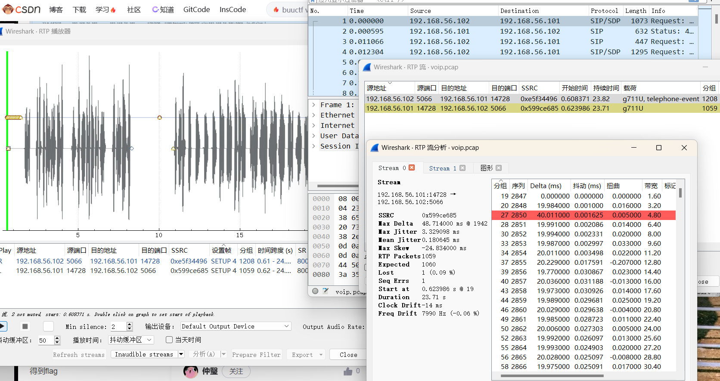This screenshot has height=381, width=720.
Task: Select the Stream 0 tab
Action: tap(392, 168)
